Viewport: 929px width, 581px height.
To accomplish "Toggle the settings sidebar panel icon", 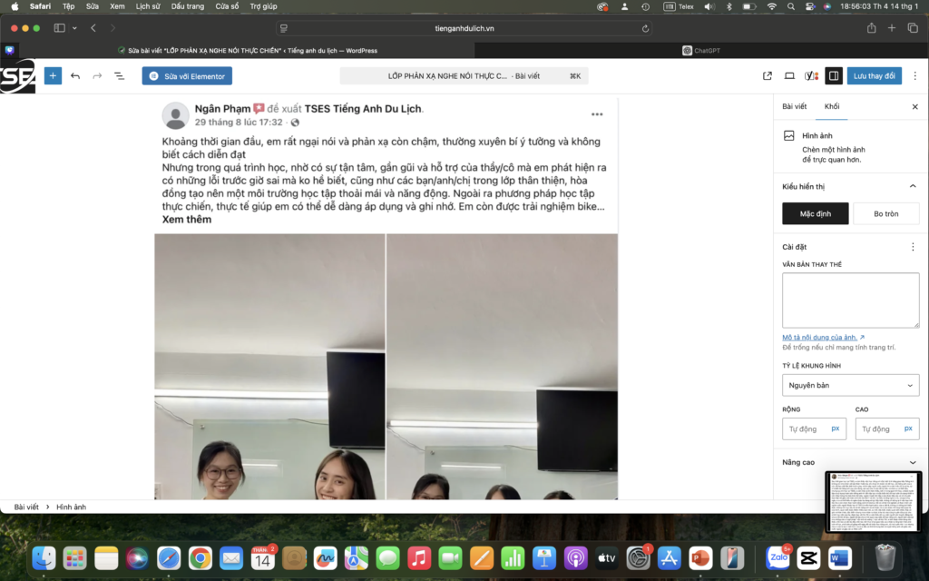I will tap(834, 76).
